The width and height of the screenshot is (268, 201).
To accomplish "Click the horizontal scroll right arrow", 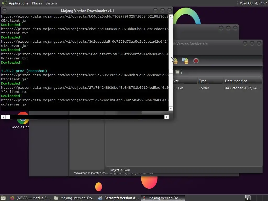I will coord(166,117).
